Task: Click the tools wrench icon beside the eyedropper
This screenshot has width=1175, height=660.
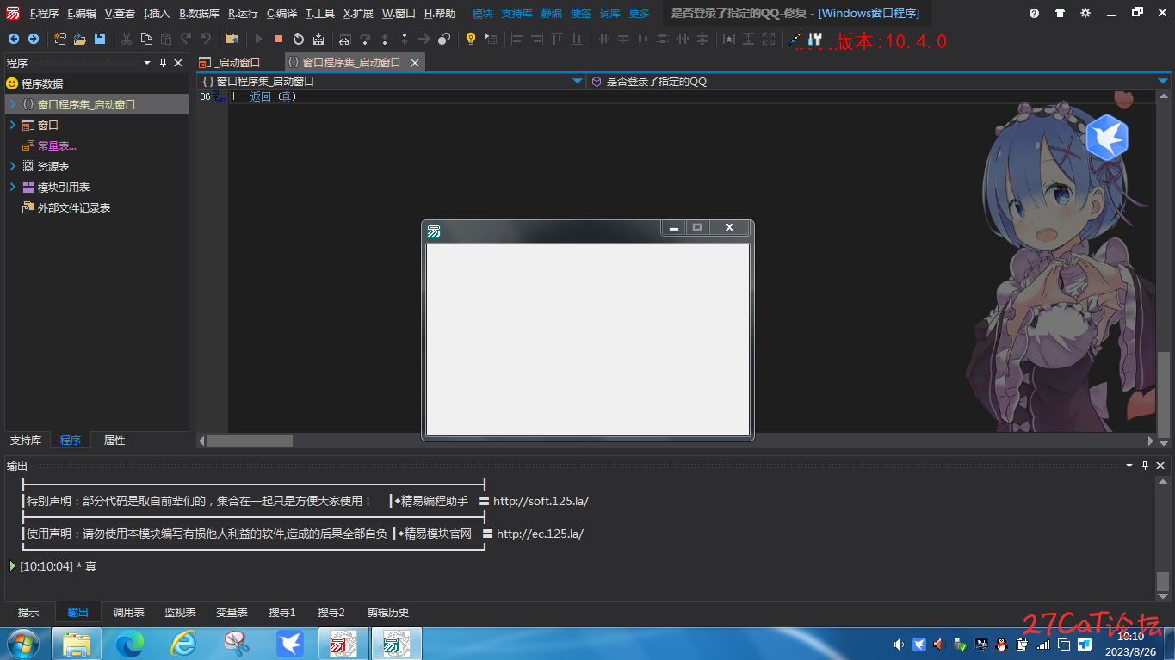Action: pyautogui.click(x=816, y=39)
